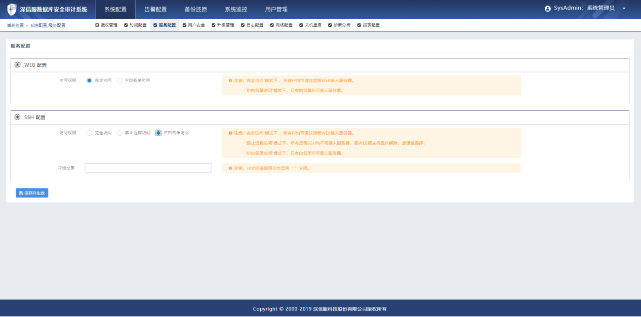Image resolution: width=641 pixels, height=317 pixels.
Task: Select WEB 完全访问 radio option
Action: click(90, 81)
